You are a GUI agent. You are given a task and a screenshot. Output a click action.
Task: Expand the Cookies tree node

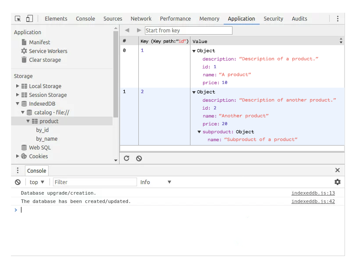pos(18,156)
